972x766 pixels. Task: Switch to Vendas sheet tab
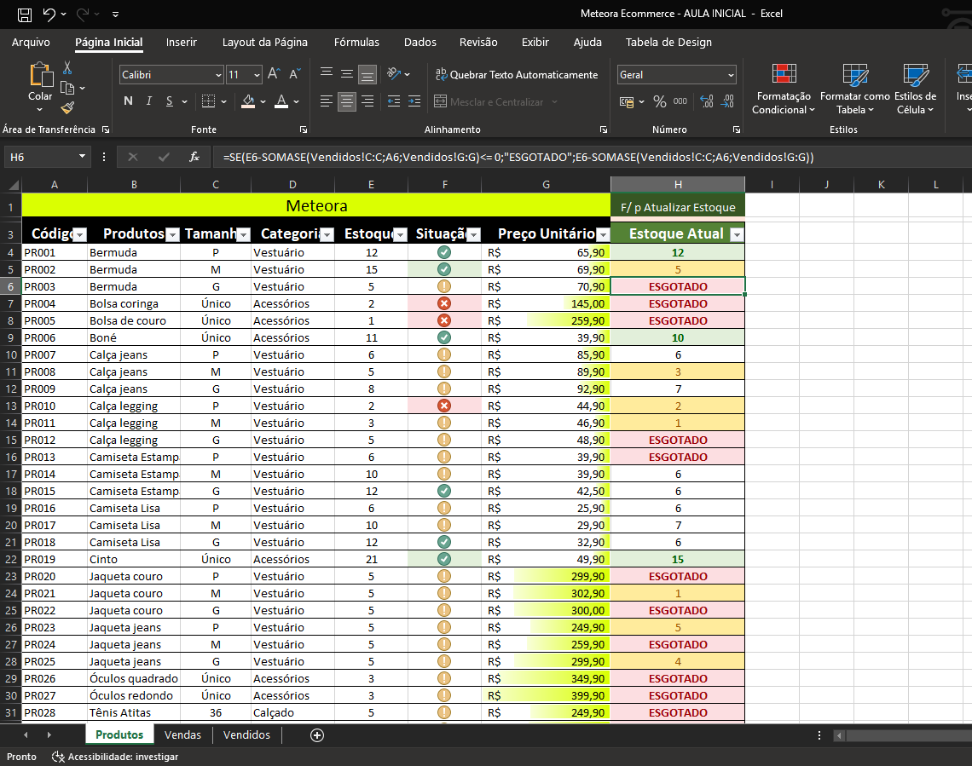point(182,735)
